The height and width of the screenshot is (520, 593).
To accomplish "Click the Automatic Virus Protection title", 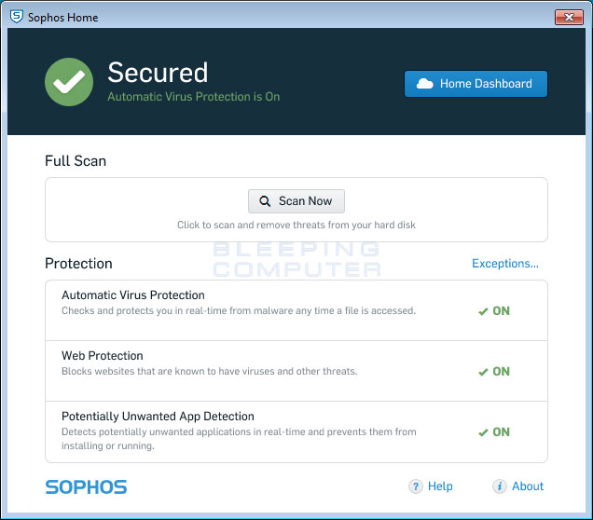I will [133, 295].
